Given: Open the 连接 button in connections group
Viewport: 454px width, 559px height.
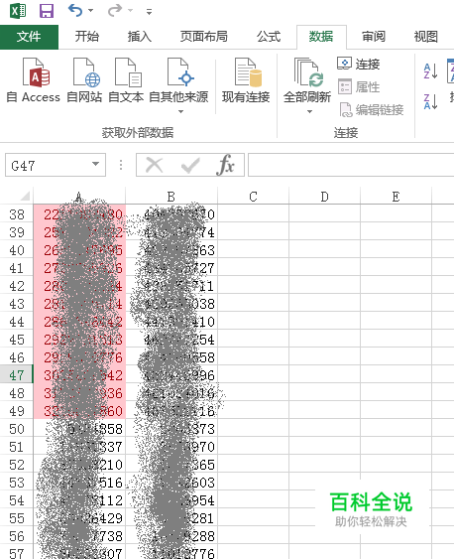Looking at the screenshot, I should click(358, 65).
